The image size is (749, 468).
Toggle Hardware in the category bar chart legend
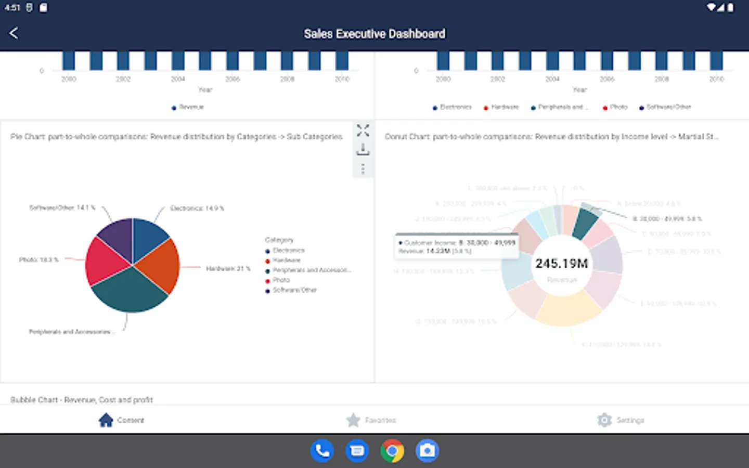click(501, 107)
